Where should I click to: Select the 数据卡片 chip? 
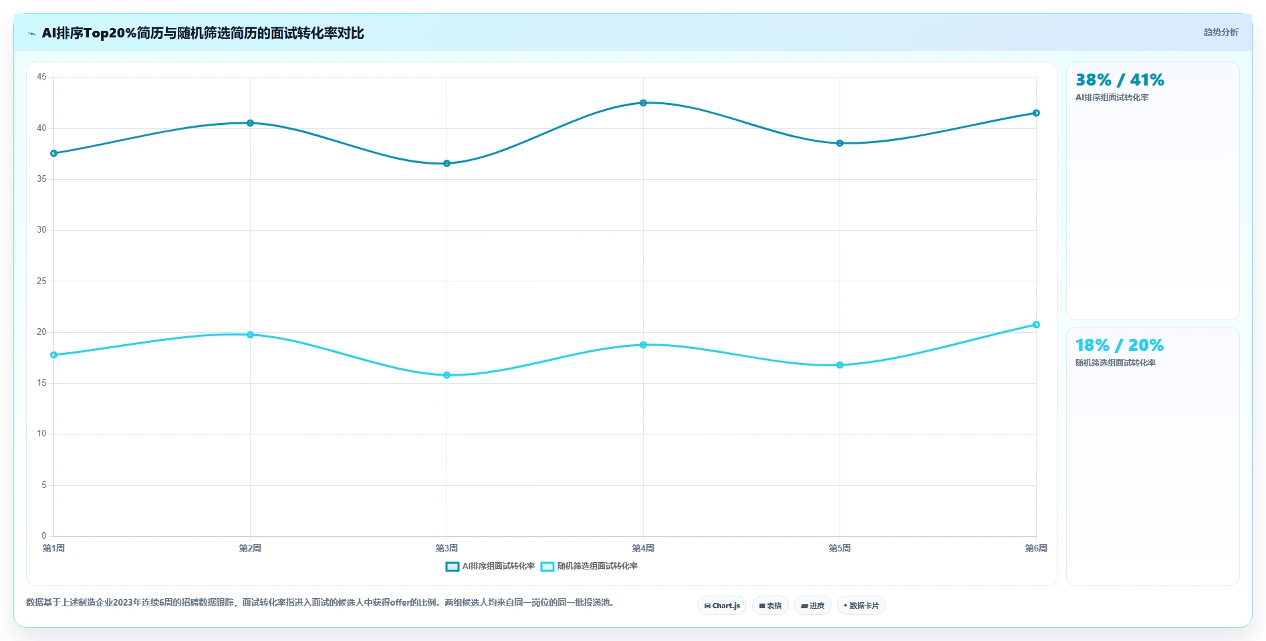[x=861, y=606]
